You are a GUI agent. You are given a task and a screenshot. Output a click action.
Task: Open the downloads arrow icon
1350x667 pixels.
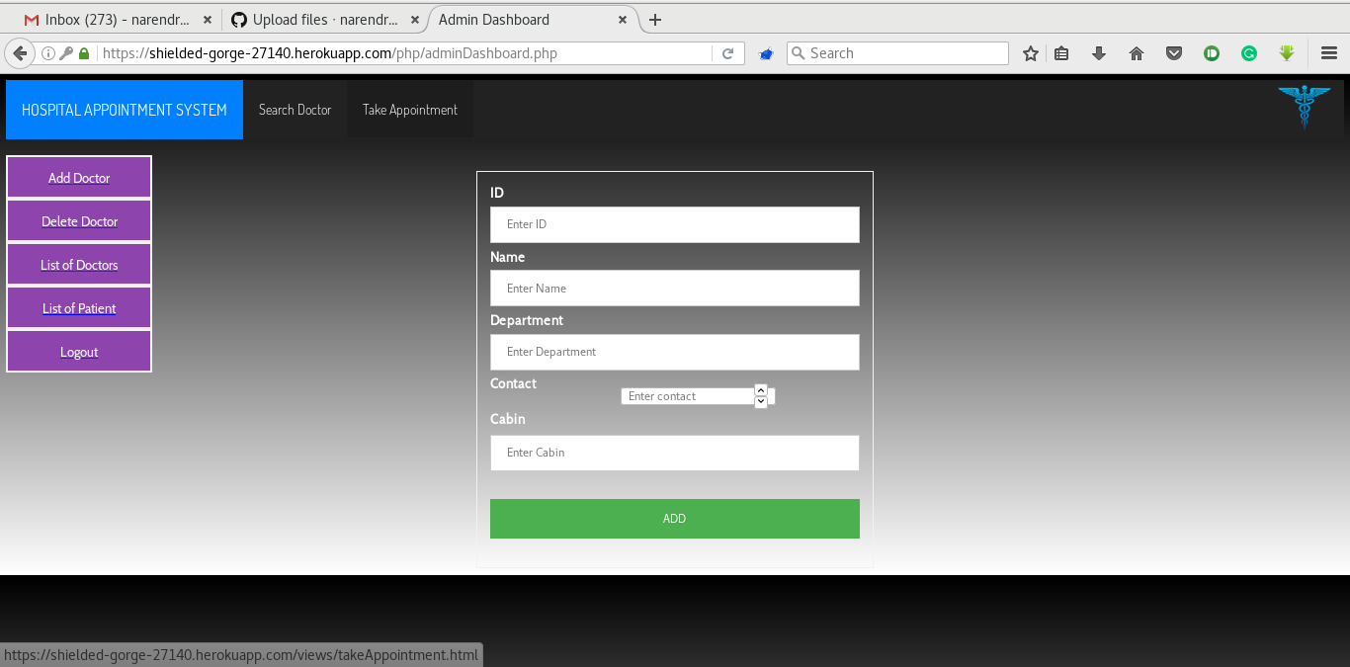point(1099,53)
